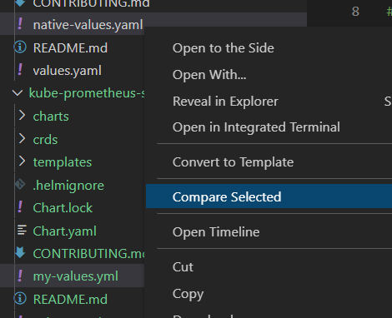
Task: Click exclamation icon beside Chart.lock
Action: pyautogui.click(x=20, y=207)
